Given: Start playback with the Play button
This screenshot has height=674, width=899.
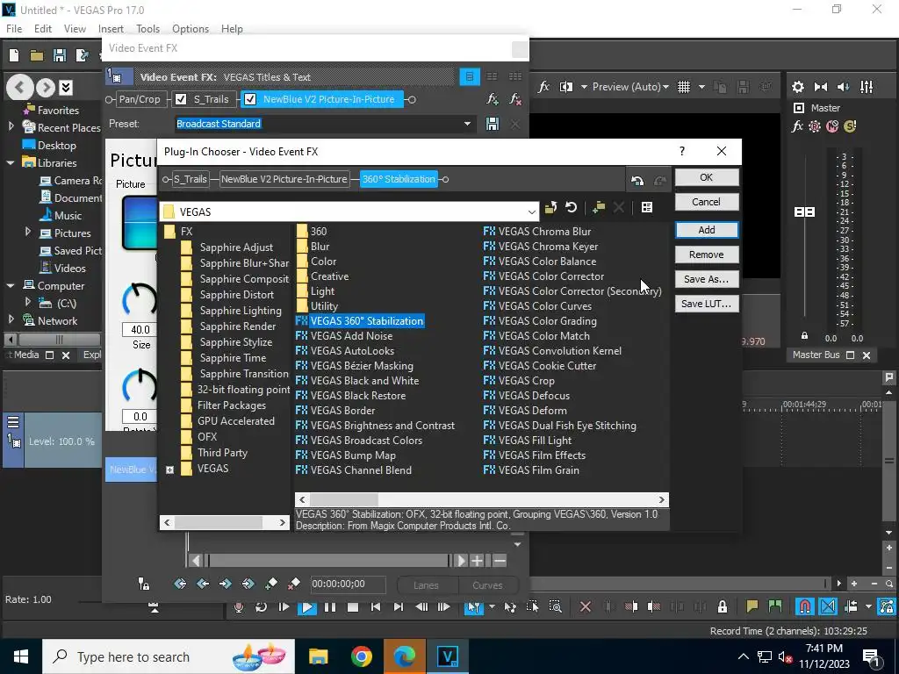Looking at the screenshot, I should [307, 607].
